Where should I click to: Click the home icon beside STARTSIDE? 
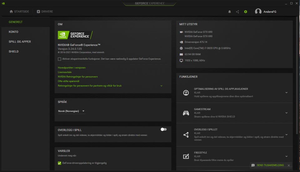(11, 12)
